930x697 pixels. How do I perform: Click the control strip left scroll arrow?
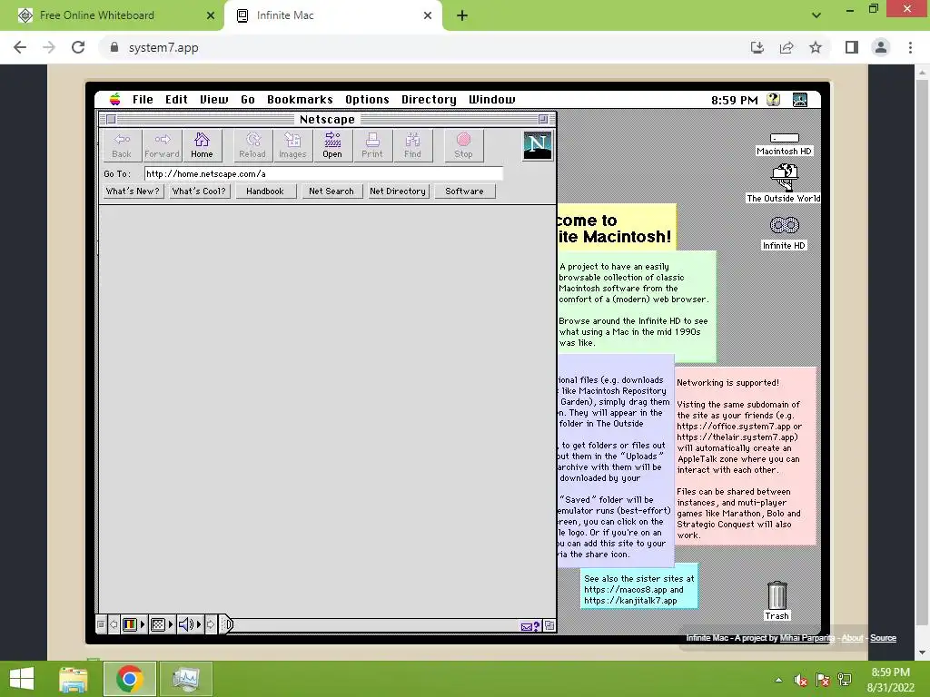tap(114, 624)
